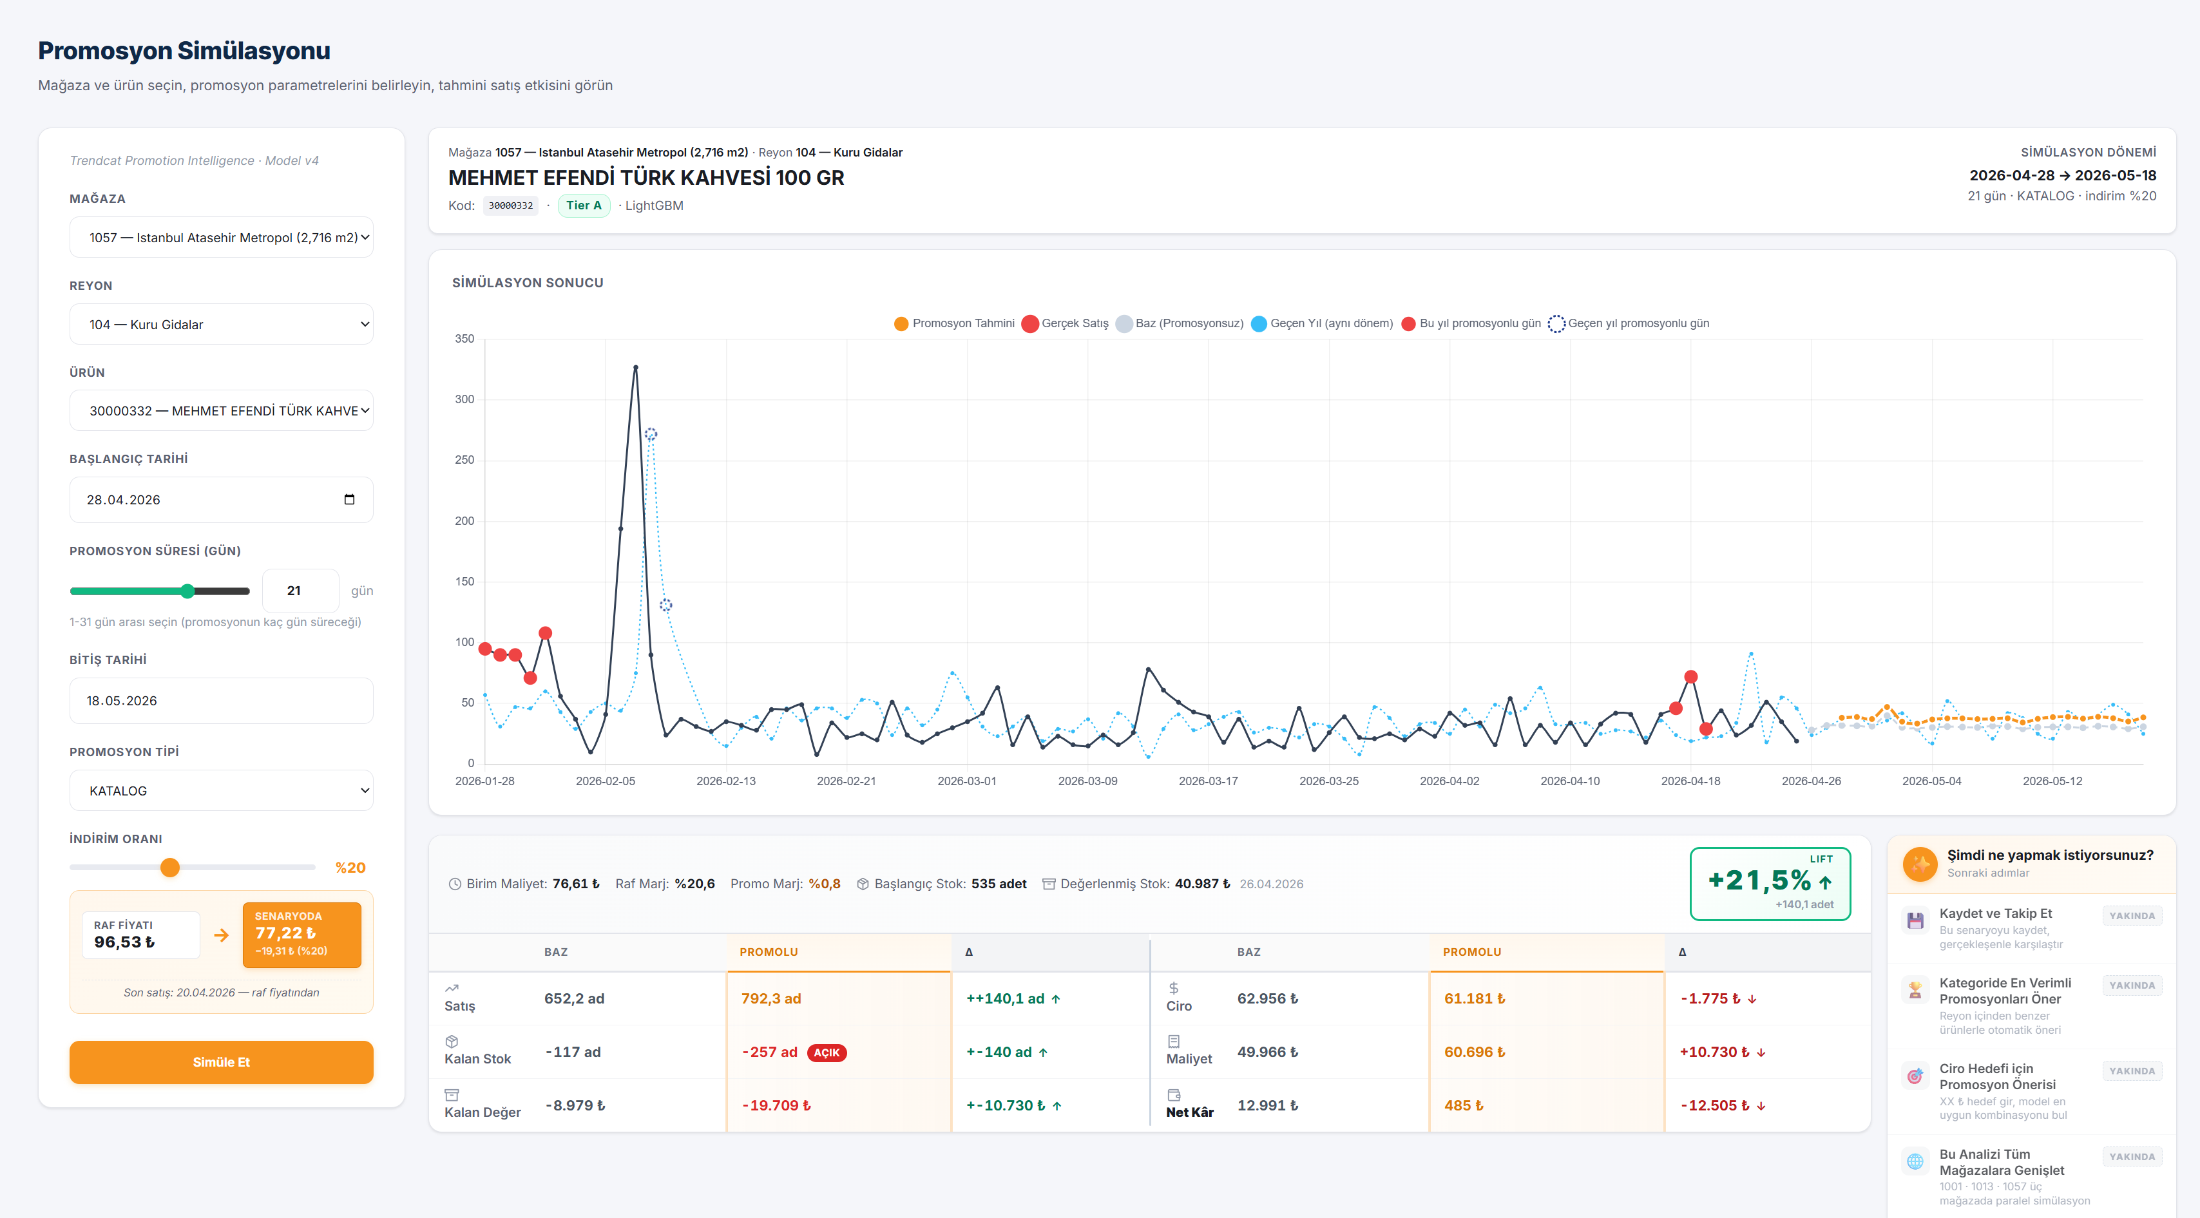Click the simulation period 2026-04-28 → 2026-05-18
2200x1218 pixels.
click(x=2063, y=176)
